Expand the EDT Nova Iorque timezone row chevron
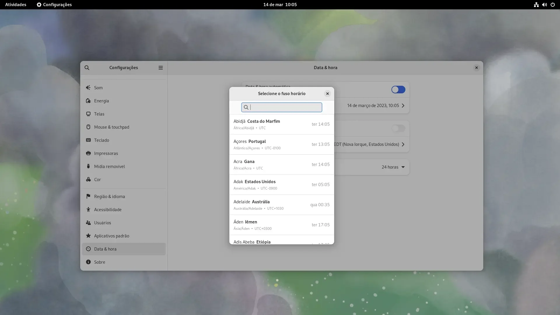The height and width of the screenshot is (315, 560). coord(403,144)
